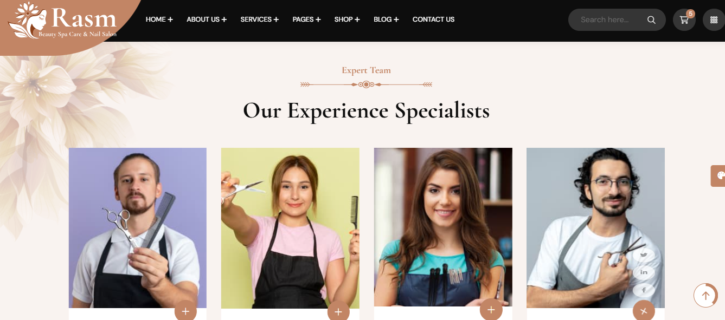Click the search magnifier icon
The image size is (725, 320).
(x=651, y=20)
